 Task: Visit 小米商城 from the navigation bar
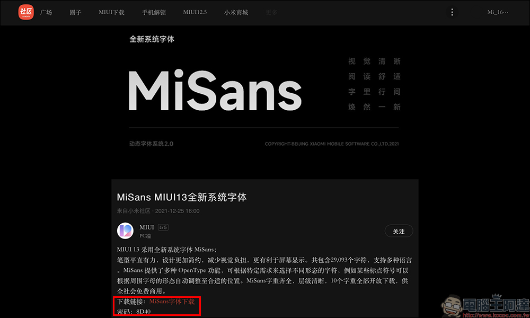pyautogui.click(x=236, y=13)
